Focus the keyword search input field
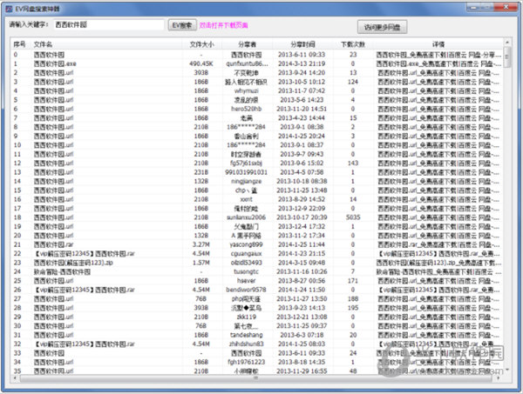The width and height of the screenshot is (523, 394). point(107,26)
